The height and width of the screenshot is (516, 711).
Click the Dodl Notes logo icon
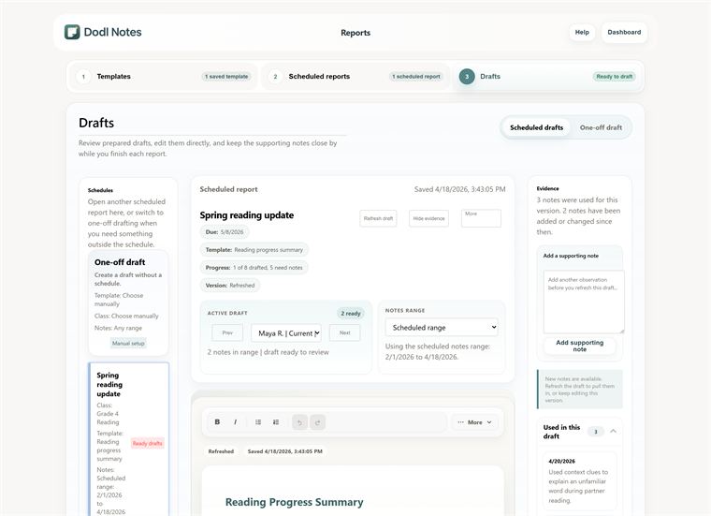click(x=72, y=32)
